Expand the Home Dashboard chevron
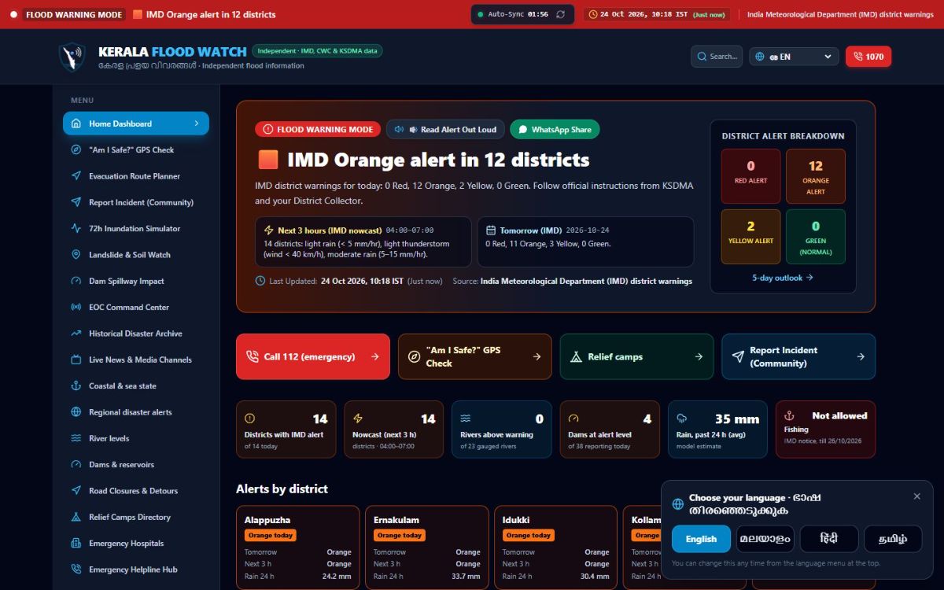This screenshot has height=590, width=944. click(197, 124)
